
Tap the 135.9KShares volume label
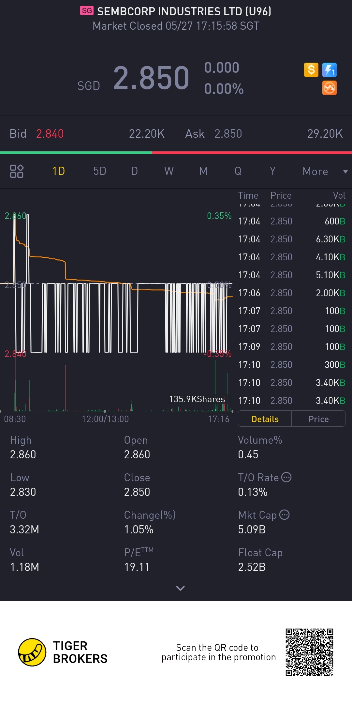pos(197,399)
